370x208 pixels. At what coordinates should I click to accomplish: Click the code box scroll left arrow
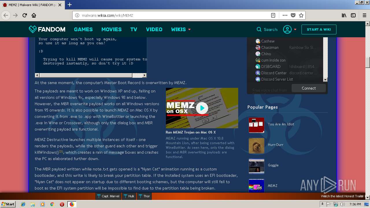click(37, 75)
